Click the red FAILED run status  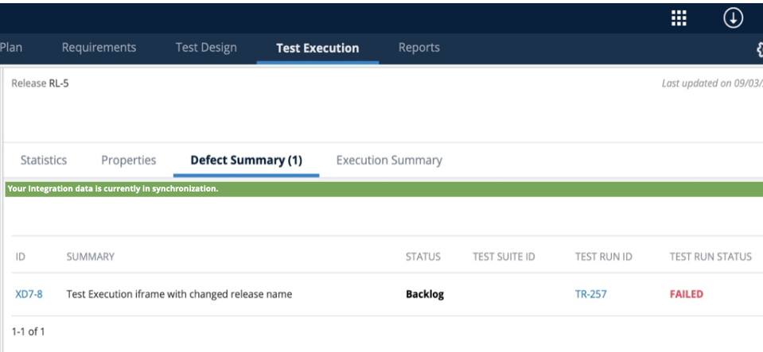point(687,294)
